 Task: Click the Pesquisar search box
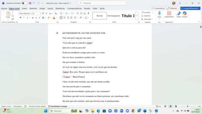(x=102, y=3)
